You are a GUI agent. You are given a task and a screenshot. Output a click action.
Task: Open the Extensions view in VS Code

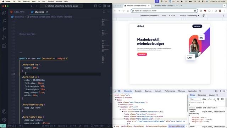tap(4, 46)
